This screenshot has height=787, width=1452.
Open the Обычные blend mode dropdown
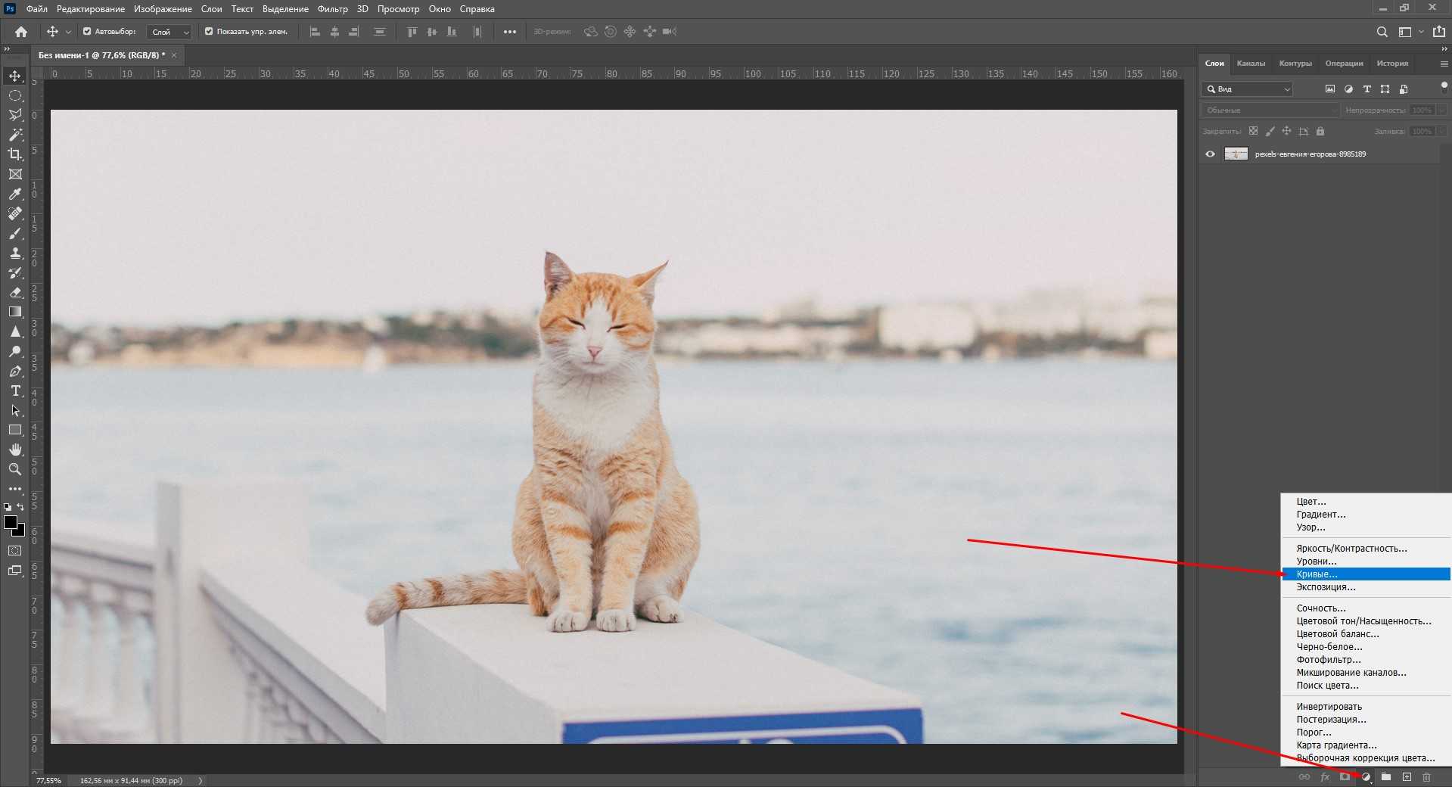coord(1271,110)
